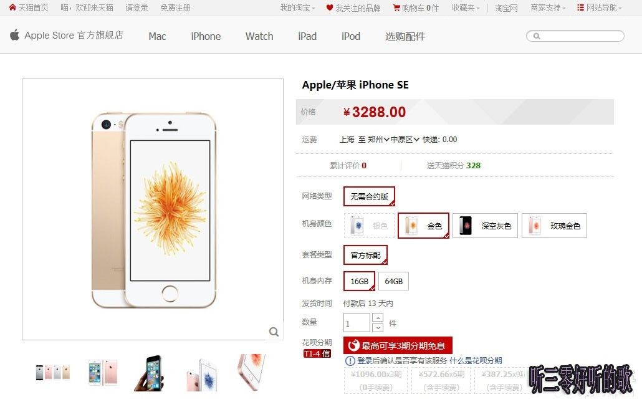
Task: Open 什么是花呗分期 link
Action: point(476,361)
